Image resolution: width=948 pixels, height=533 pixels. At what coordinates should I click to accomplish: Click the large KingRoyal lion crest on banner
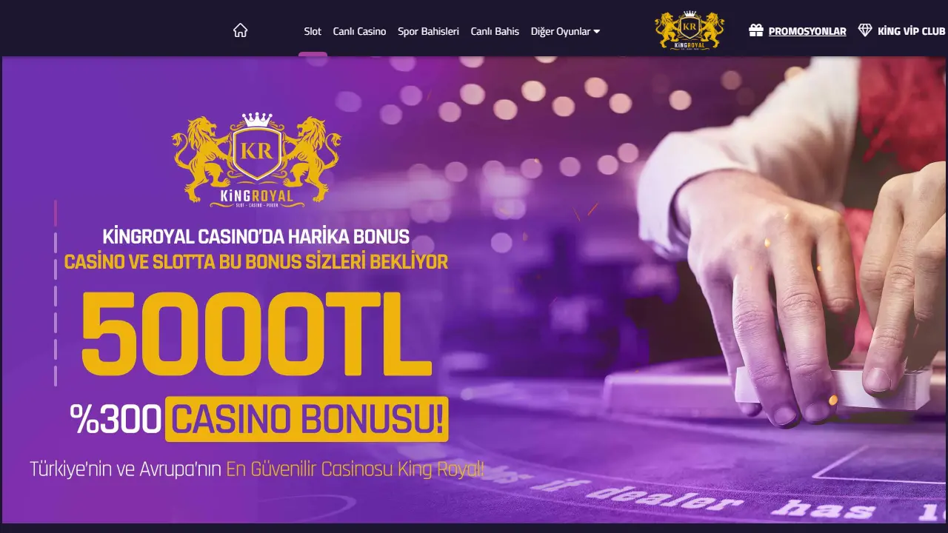tap(256, 158)
